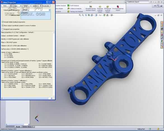Click the Zoom to Area icon in view toolbar
This screenshot has height=131, width=164.
[x=83, y=15]
